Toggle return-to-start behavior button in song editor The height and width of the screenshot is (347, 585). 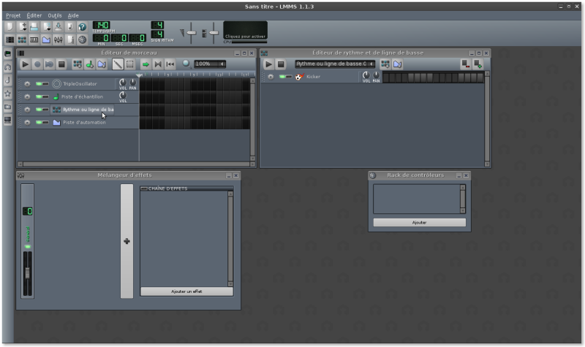coord(170,64)
